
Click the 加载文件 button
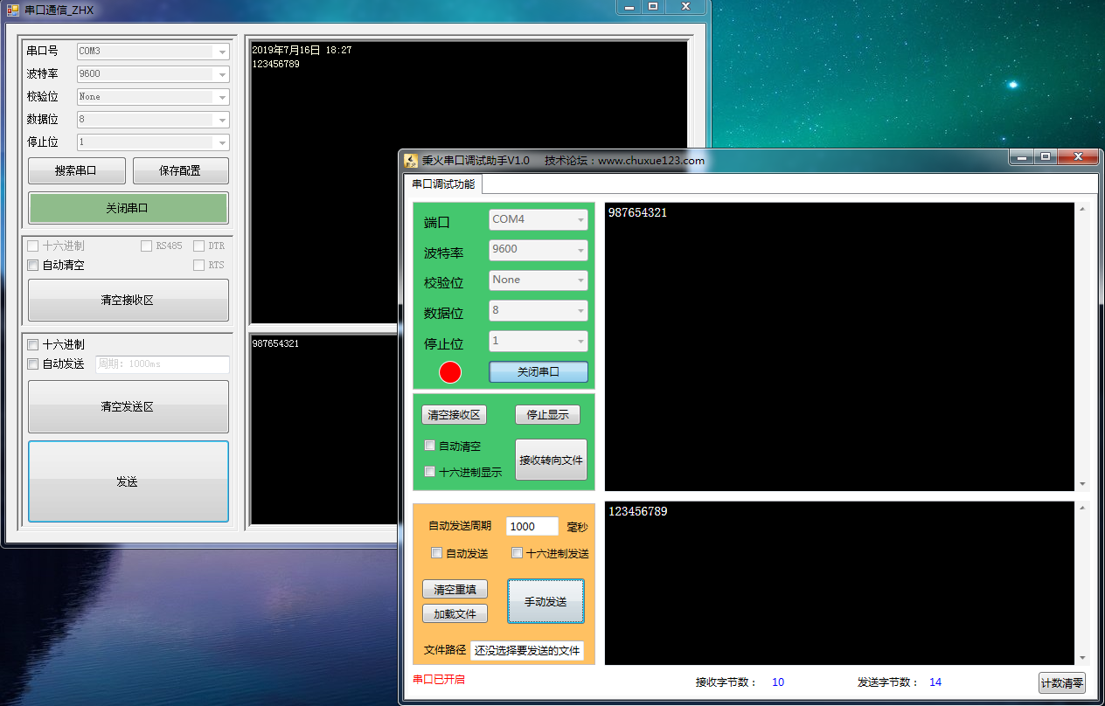[x=455, y=613]
